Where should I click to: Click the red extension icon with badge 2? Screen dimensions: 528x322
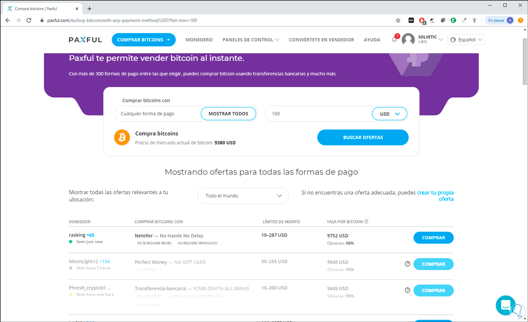(x=422, y=20)
